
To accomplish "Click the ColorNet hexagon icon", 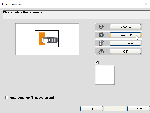I will pyautogui.click(x=101, y=35).
